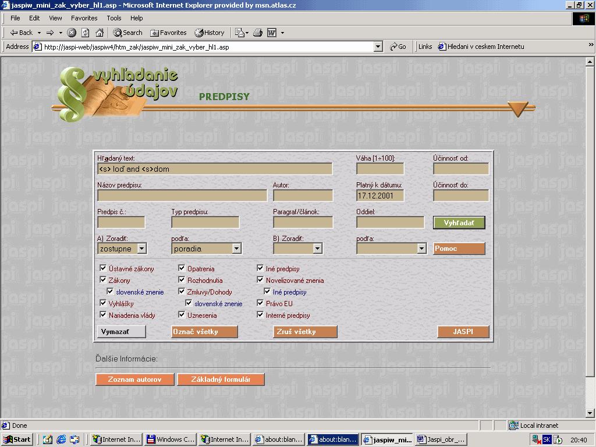
Task: Toggle slovenské znenie under Zákony
Action: pyautogui.click(x=110, y=292)
